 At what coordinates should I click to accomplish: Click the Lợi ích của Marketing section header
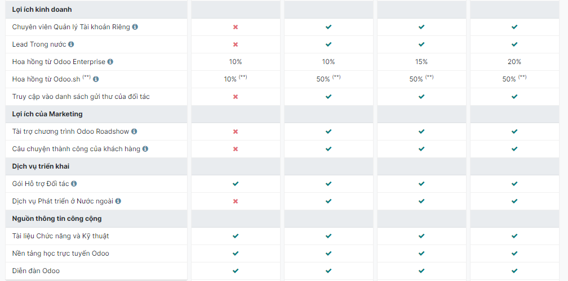coord(47,114)
